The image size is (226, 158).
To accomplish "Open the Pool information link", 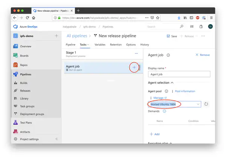I will tap(185, 91).
